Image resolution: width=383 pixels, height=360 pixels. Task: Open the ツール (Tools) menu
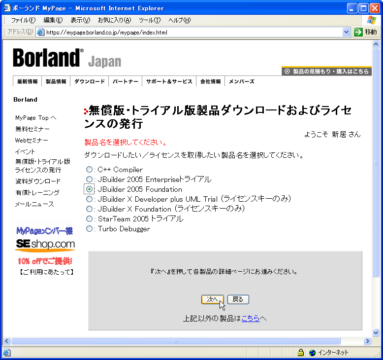click(x=149, y=20)
